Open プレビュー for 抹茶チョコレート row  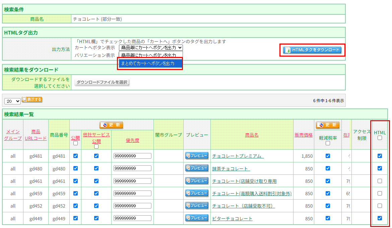point(196,168)
